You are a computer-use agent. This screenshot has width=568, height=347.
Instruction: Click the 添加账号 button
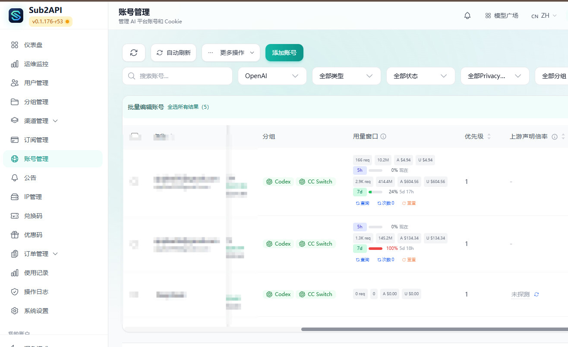[284, 53]
